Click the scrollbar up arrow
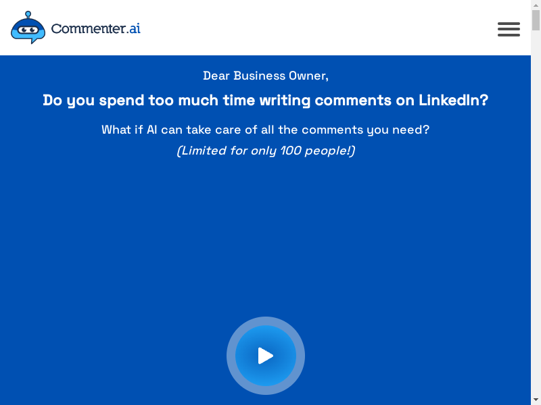Image resolution: width=541 pixels, height=405 pixels. [536, 5]
